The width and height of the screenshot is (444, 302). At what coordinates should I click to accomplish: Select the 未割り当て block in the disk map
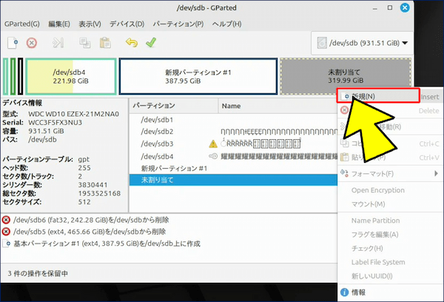[x=344, y=76]
